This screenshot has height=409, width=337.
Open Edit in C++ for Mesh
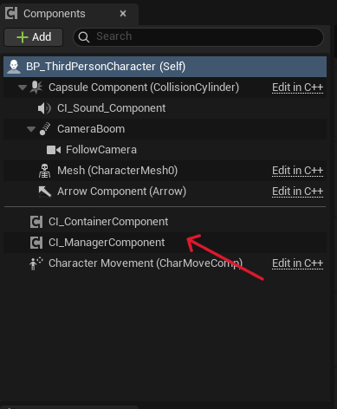(x=297, y=171)
